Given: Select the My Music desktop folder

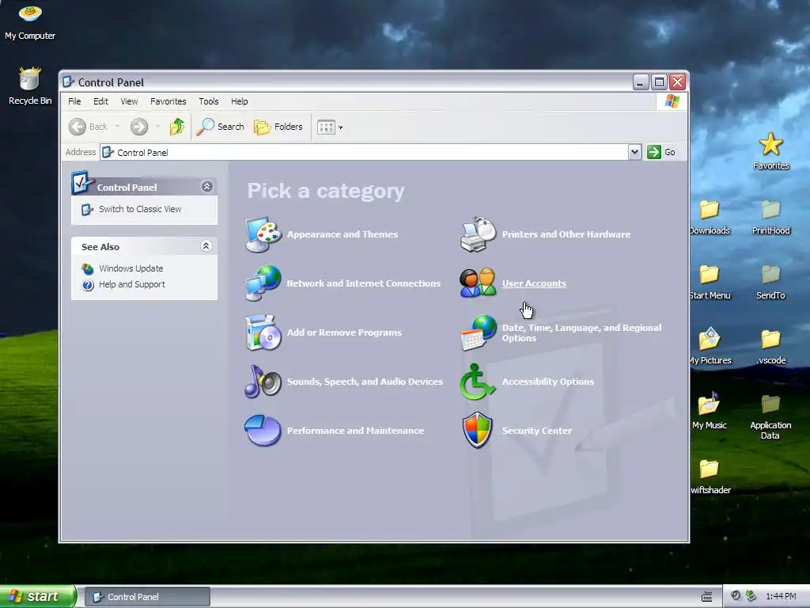Looking at the screenshot, I should pyautogui.click(x=710, y=411).
